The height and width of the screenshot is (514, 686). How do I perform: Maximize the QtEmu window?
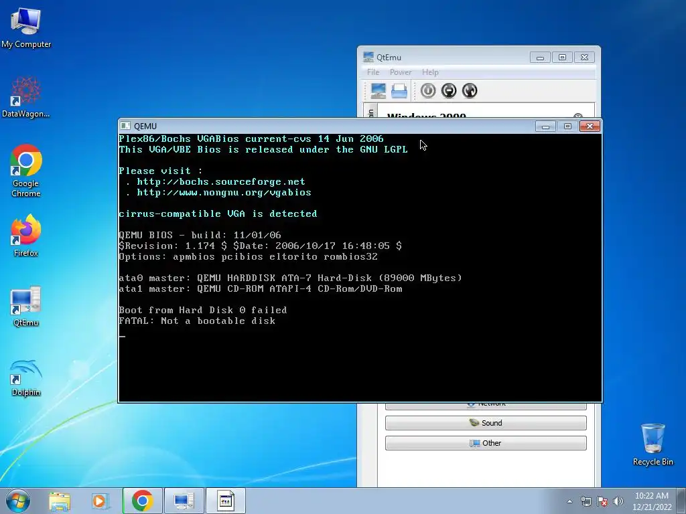coord(562,58)
